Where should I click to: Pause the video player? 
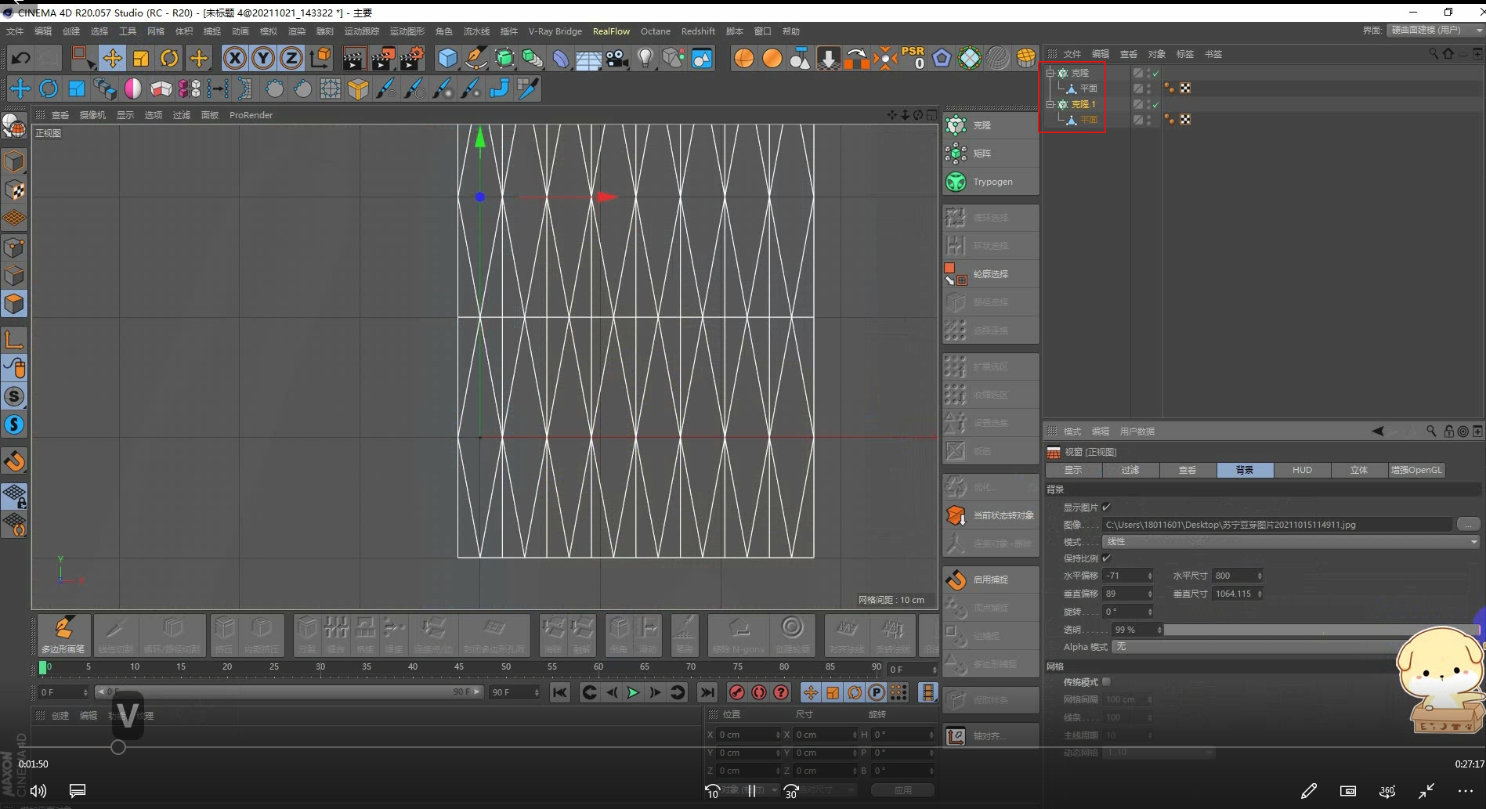coord(752,791)
